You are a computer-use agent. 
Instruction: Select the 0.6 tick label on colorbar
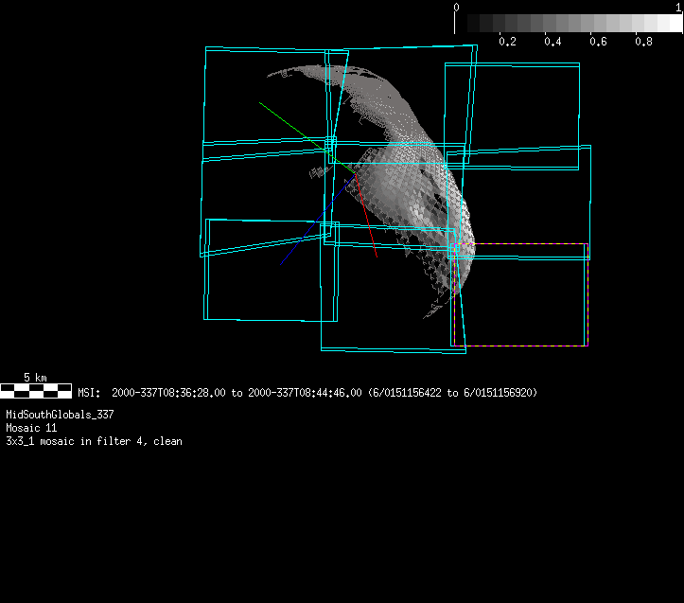598,42
